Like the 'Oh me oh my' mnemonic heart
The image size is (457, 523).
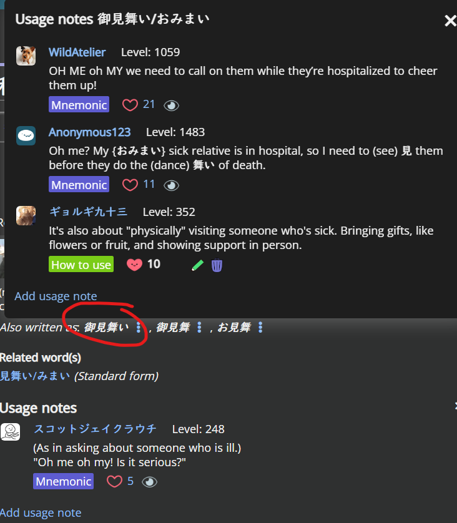pyautogui.click(x=114, y=481)
